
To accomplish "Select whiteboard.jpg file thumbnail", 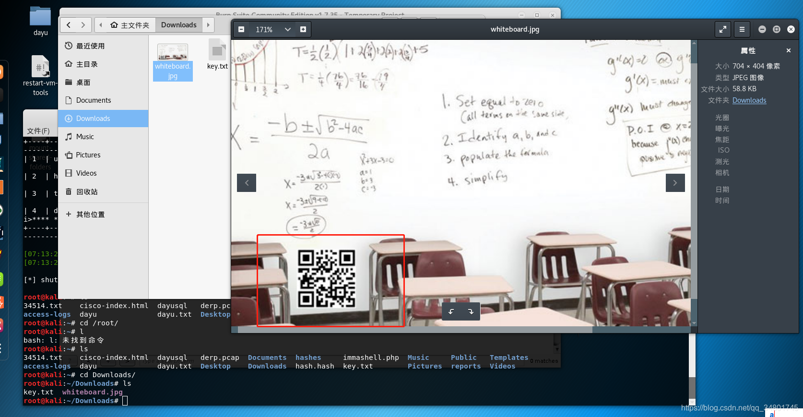I will click(x=173, y=52).
